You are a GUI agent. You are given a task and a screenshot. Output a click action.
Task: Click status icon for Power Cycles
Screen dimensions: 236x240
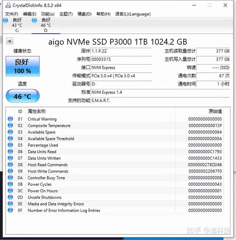coord(10,184)
